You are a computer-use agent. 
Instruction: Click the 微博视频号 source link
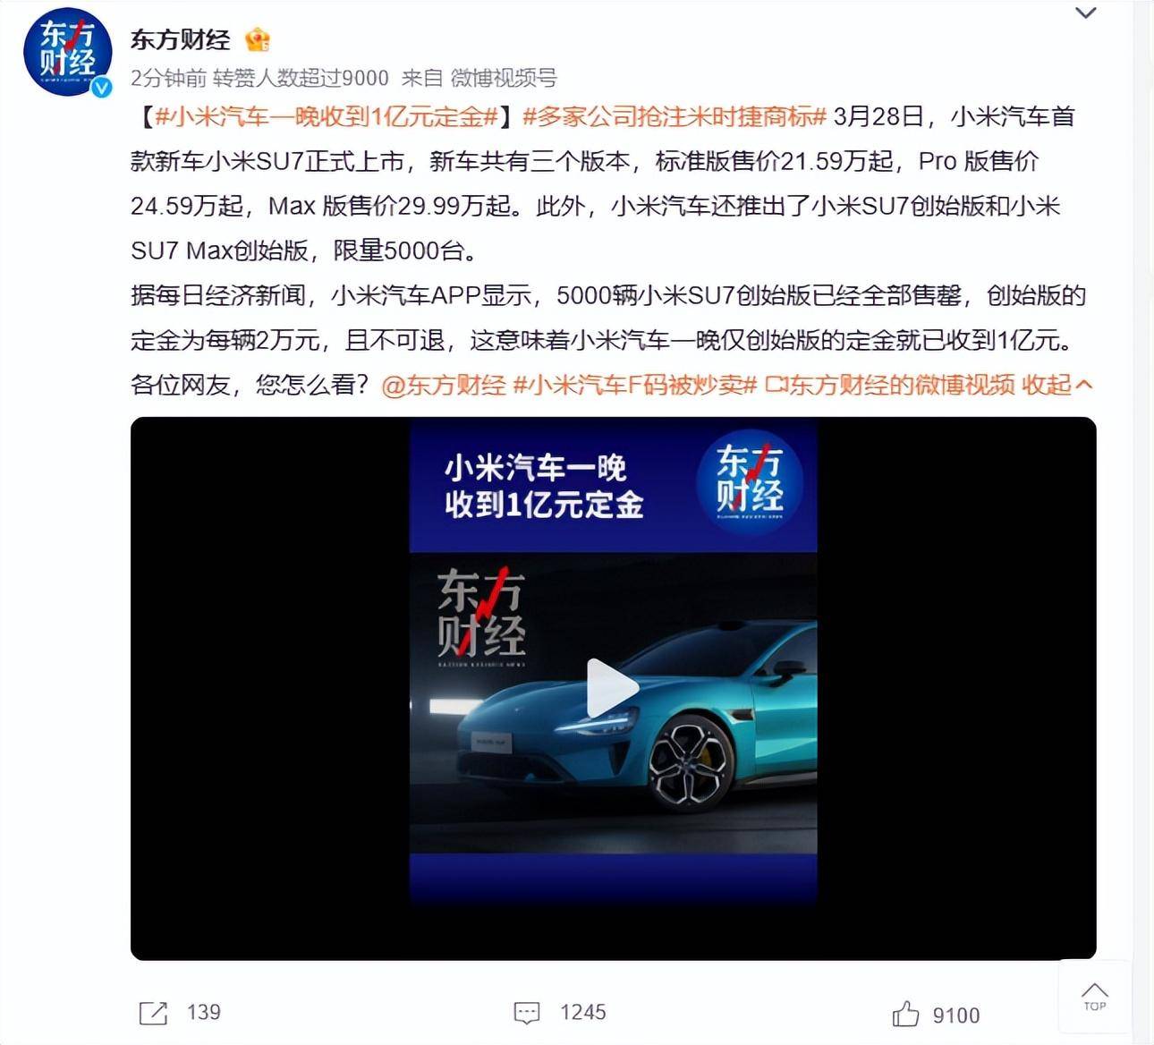tap(503, 78)
